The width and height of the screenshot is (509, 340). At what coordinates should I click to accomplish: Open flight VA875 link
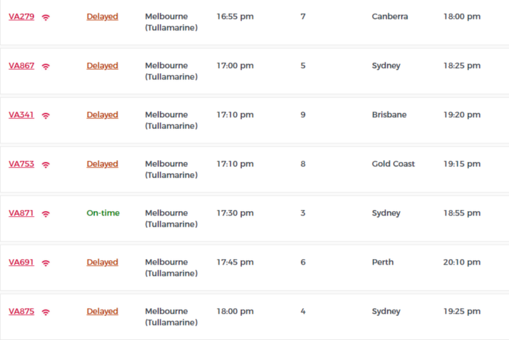pyautogui.click(x=22, y=311)
